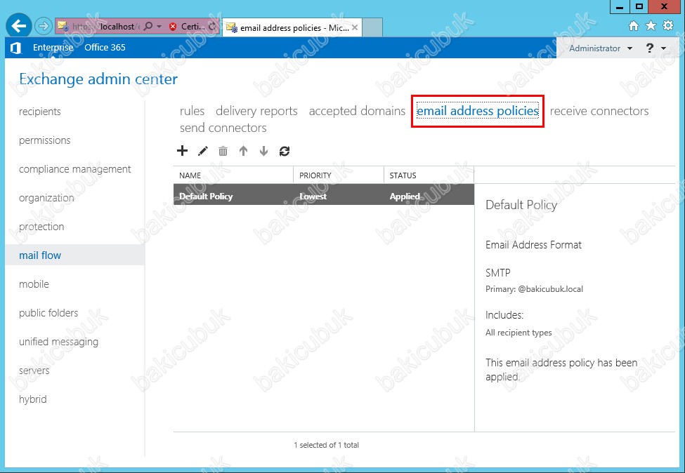Click Exchange admin center title
This screenshot has width=685, height=473.
(x=98, y=79)
